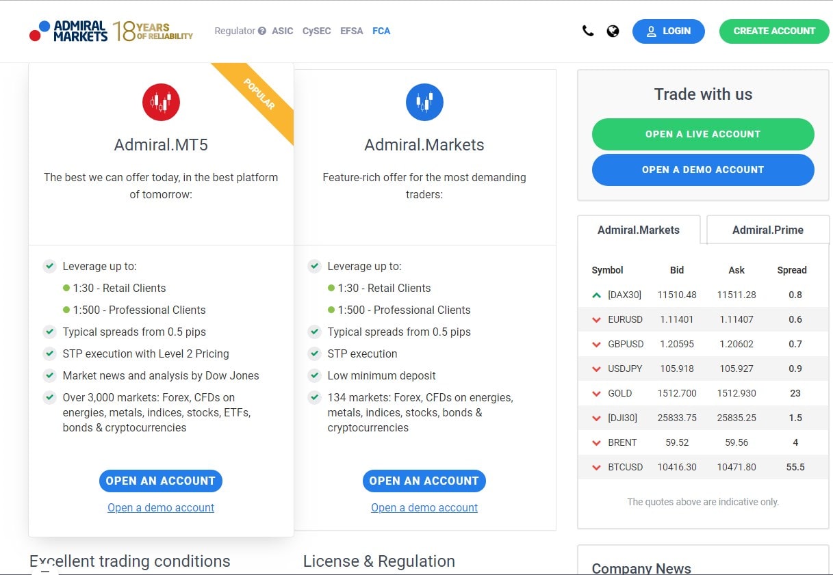Screen dimensions: 833x575
Task: Click the BTCUSD symbol in quotes table
Action: [x=626, y=467]
